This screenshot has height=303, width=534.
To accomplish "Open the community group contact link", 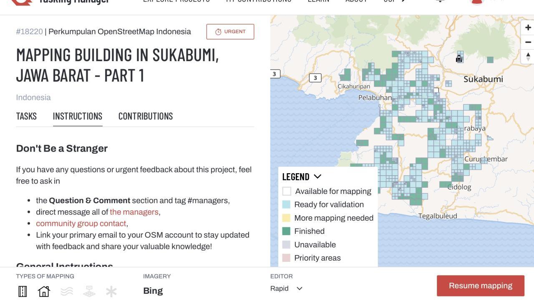I will pos(81,224).
